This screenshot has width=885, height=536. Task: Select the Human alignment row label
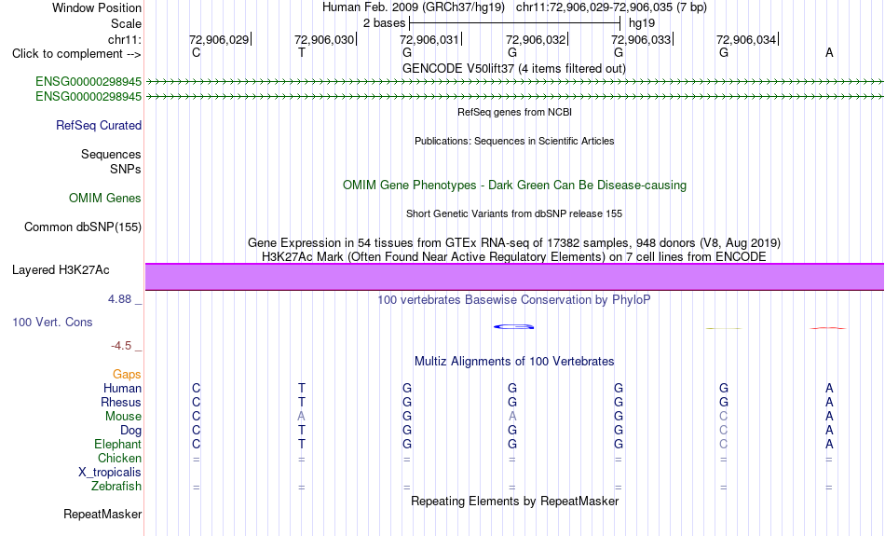point(122,388)
